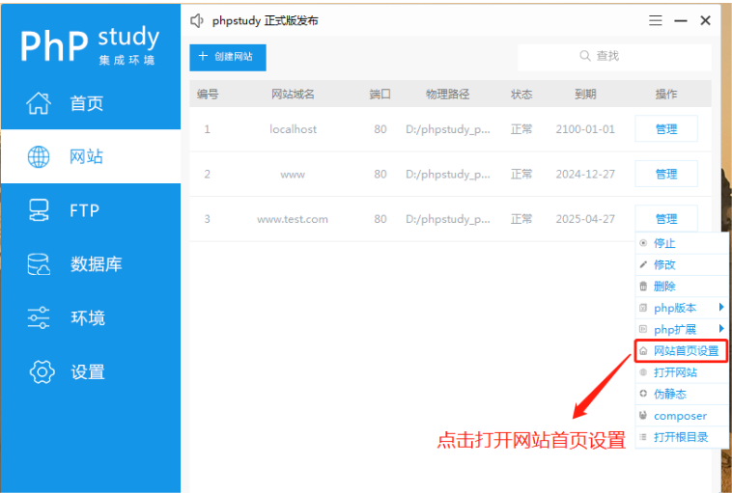The height and width of the screenshot is (493, 732).
Task: Select 打开根目录 menu entry
Action: (x=681, y=437)
